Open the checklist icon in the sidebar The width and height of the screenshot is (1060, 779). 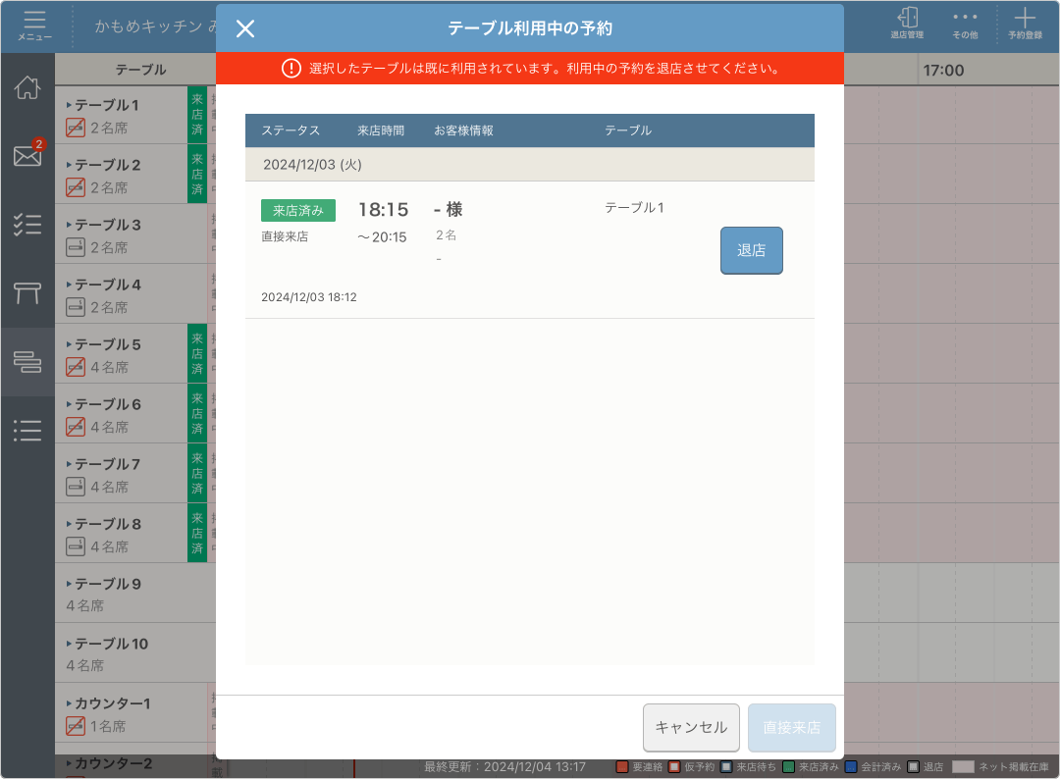27,225
